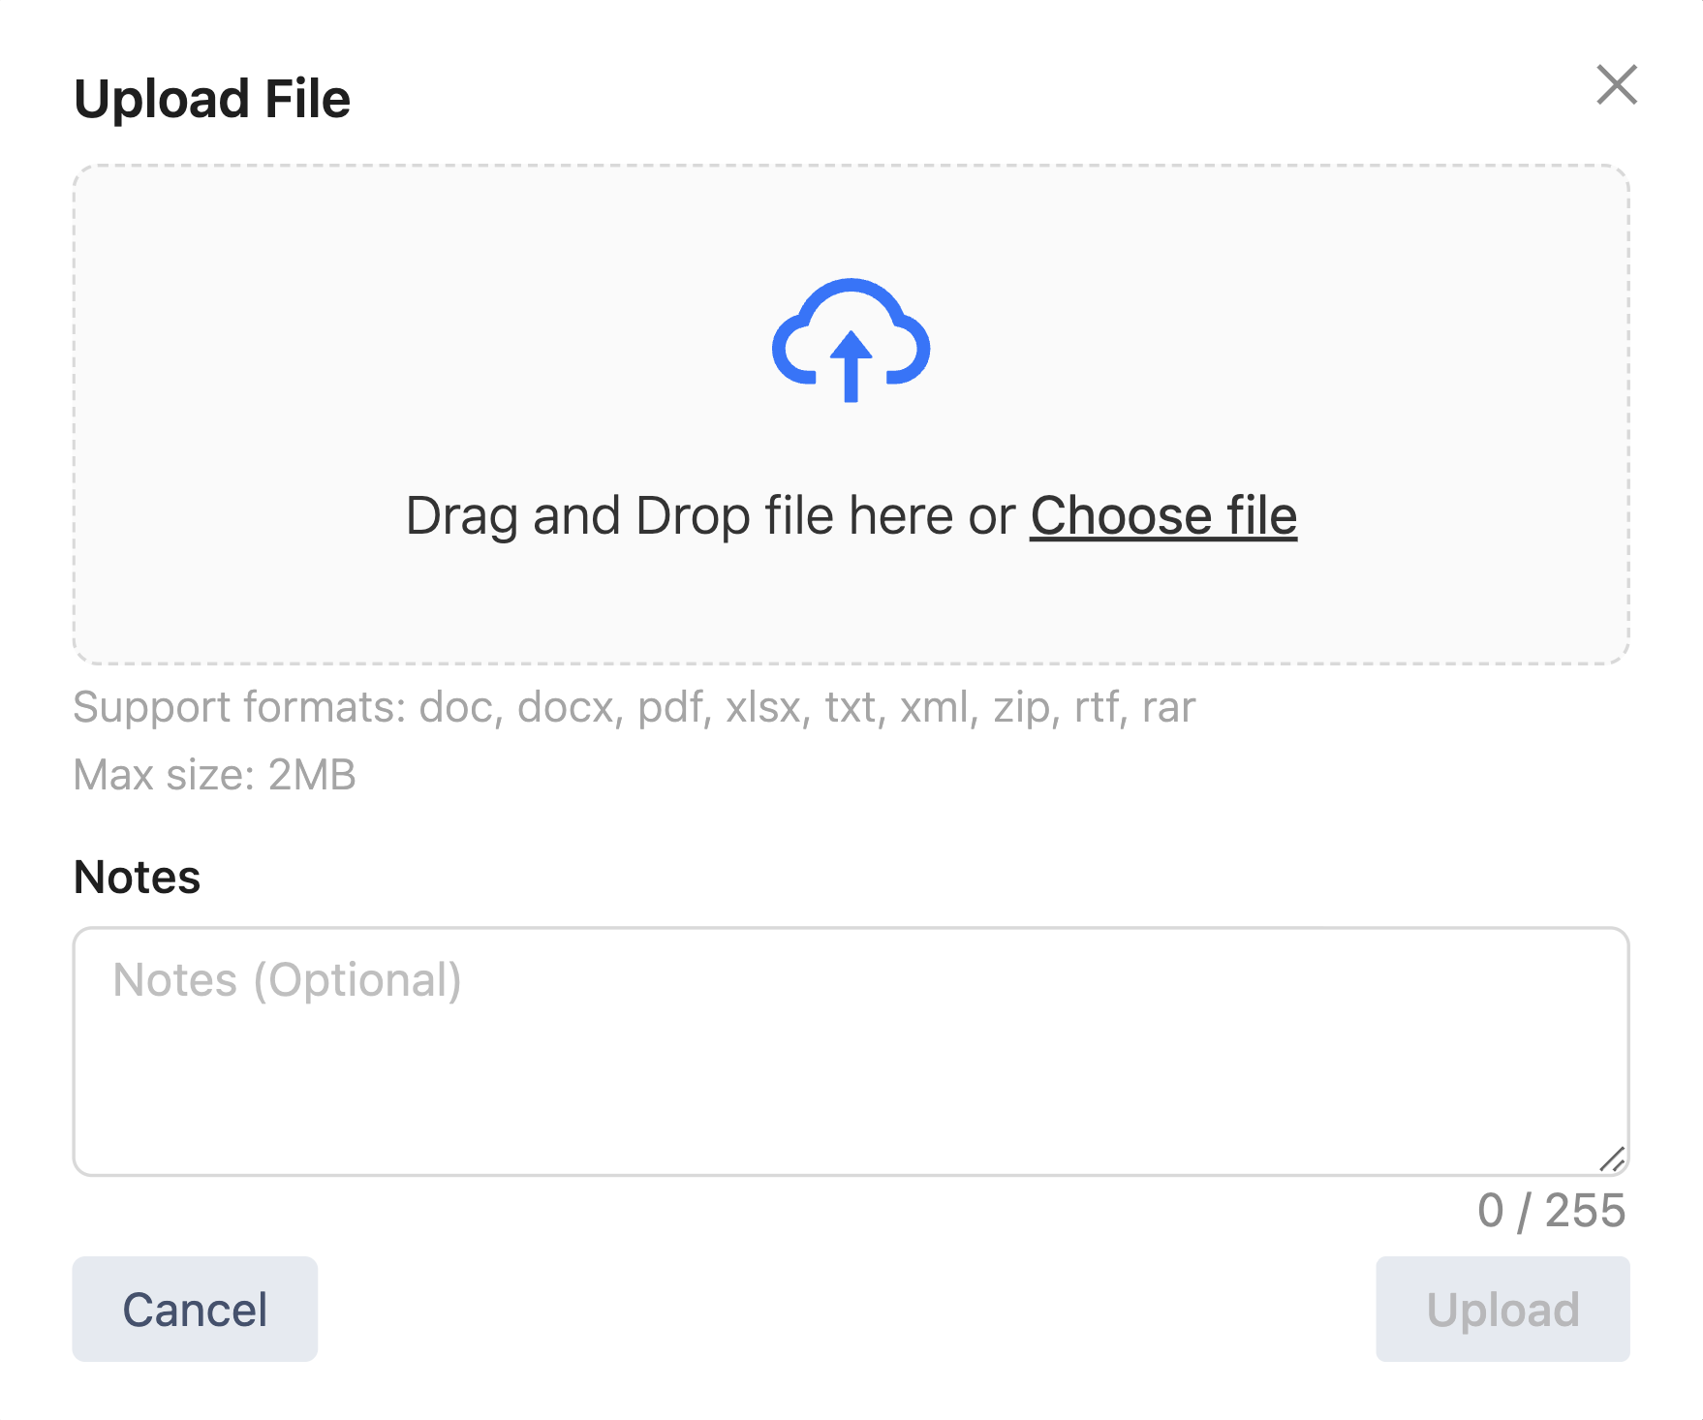
Task: Click the disabled Upload button
Action: pos(1502,1309)
